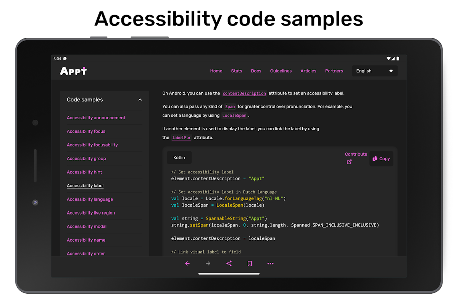Go back with the left arrow icon
Screen dimensions: 458x305
point(187,263)
